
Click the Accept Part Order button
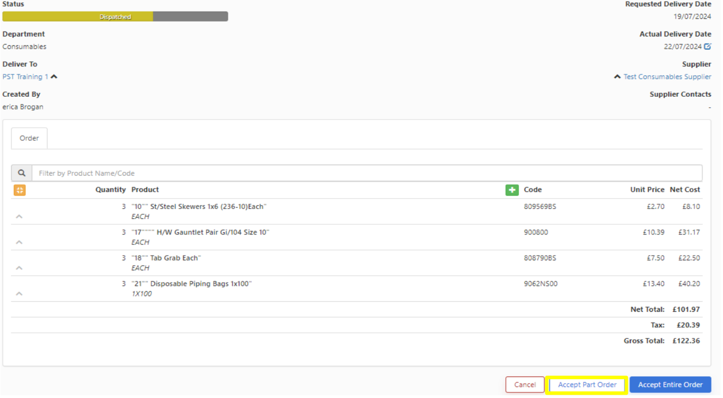pos(586,385)
